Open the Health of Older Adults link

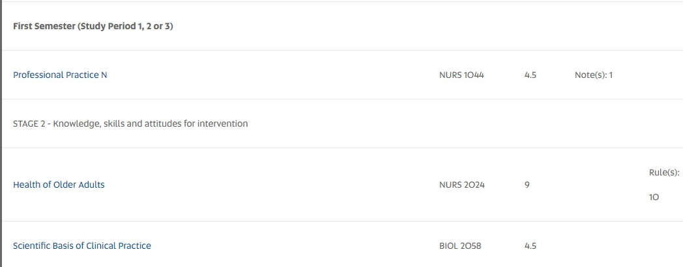(59, 184)
